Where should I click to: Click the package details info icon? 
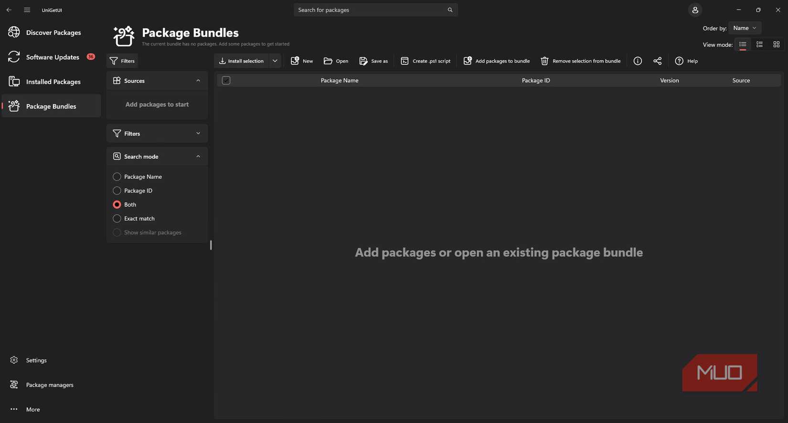(x=638, y=61)
